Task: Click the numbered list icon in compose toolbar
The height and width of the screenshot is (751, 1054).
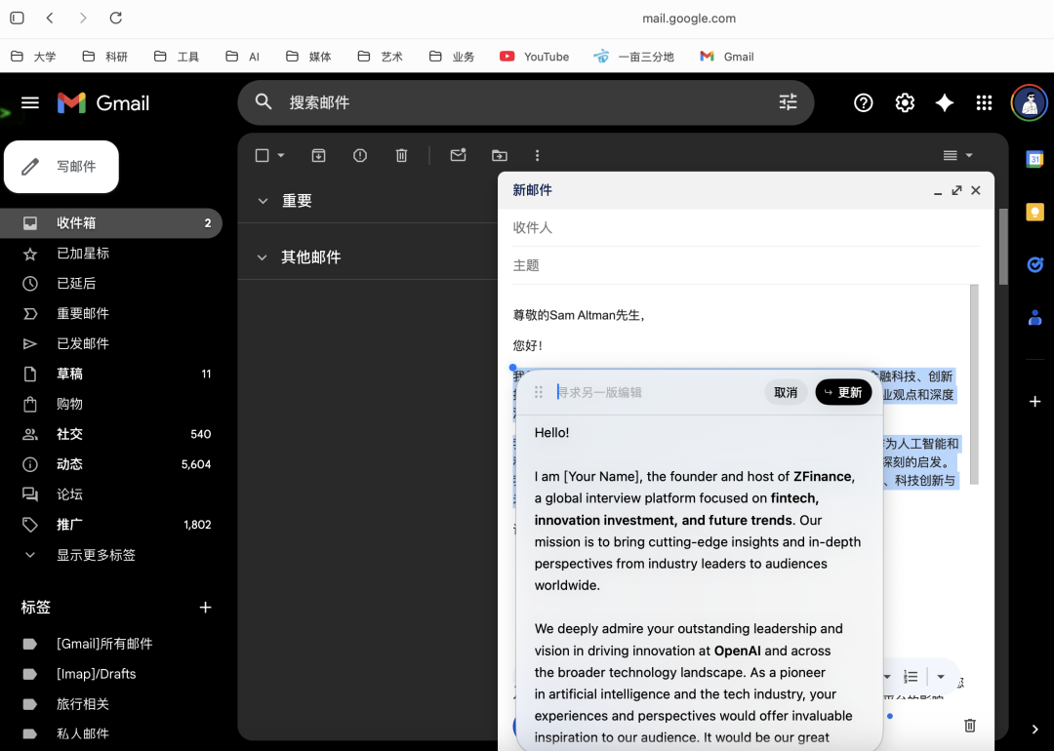Action: (x=911, y=677)
